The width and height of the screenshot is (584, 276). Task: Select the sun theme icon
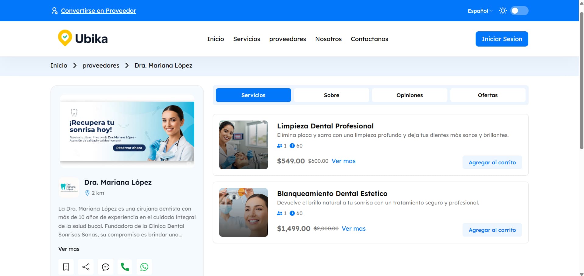tap(502, 11)
